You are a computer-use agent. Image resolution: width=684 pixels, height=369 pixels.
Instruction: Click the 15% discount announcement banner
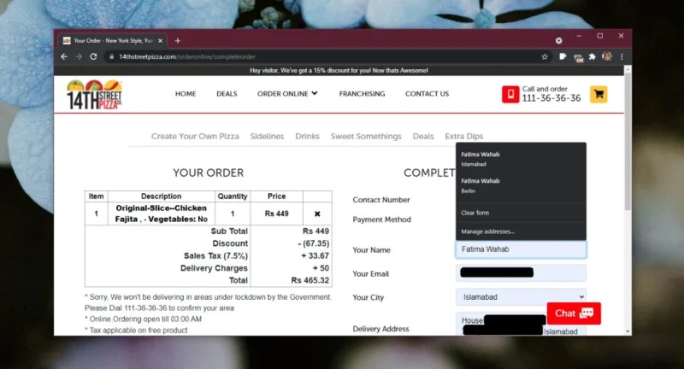point(339,70)
